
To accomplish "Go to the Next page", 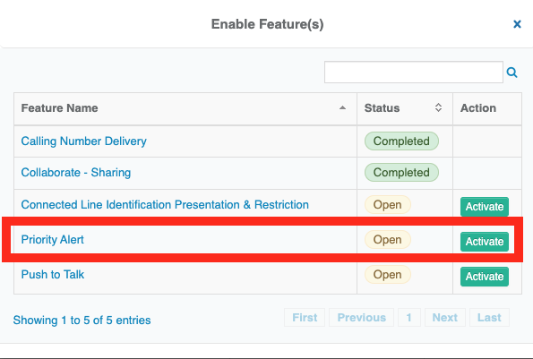I will coord(444,318).
